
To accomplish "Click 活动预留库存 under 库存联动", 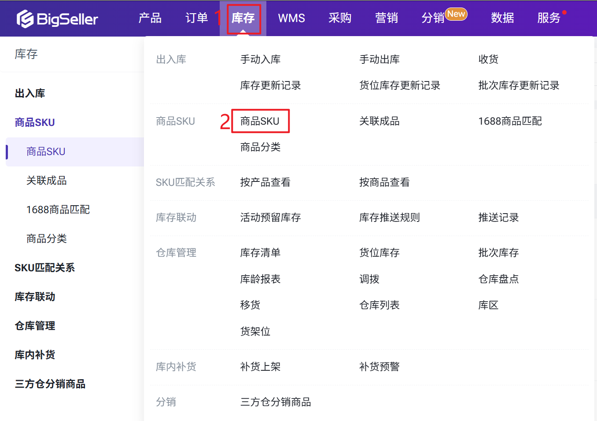I will click(270, 218).
